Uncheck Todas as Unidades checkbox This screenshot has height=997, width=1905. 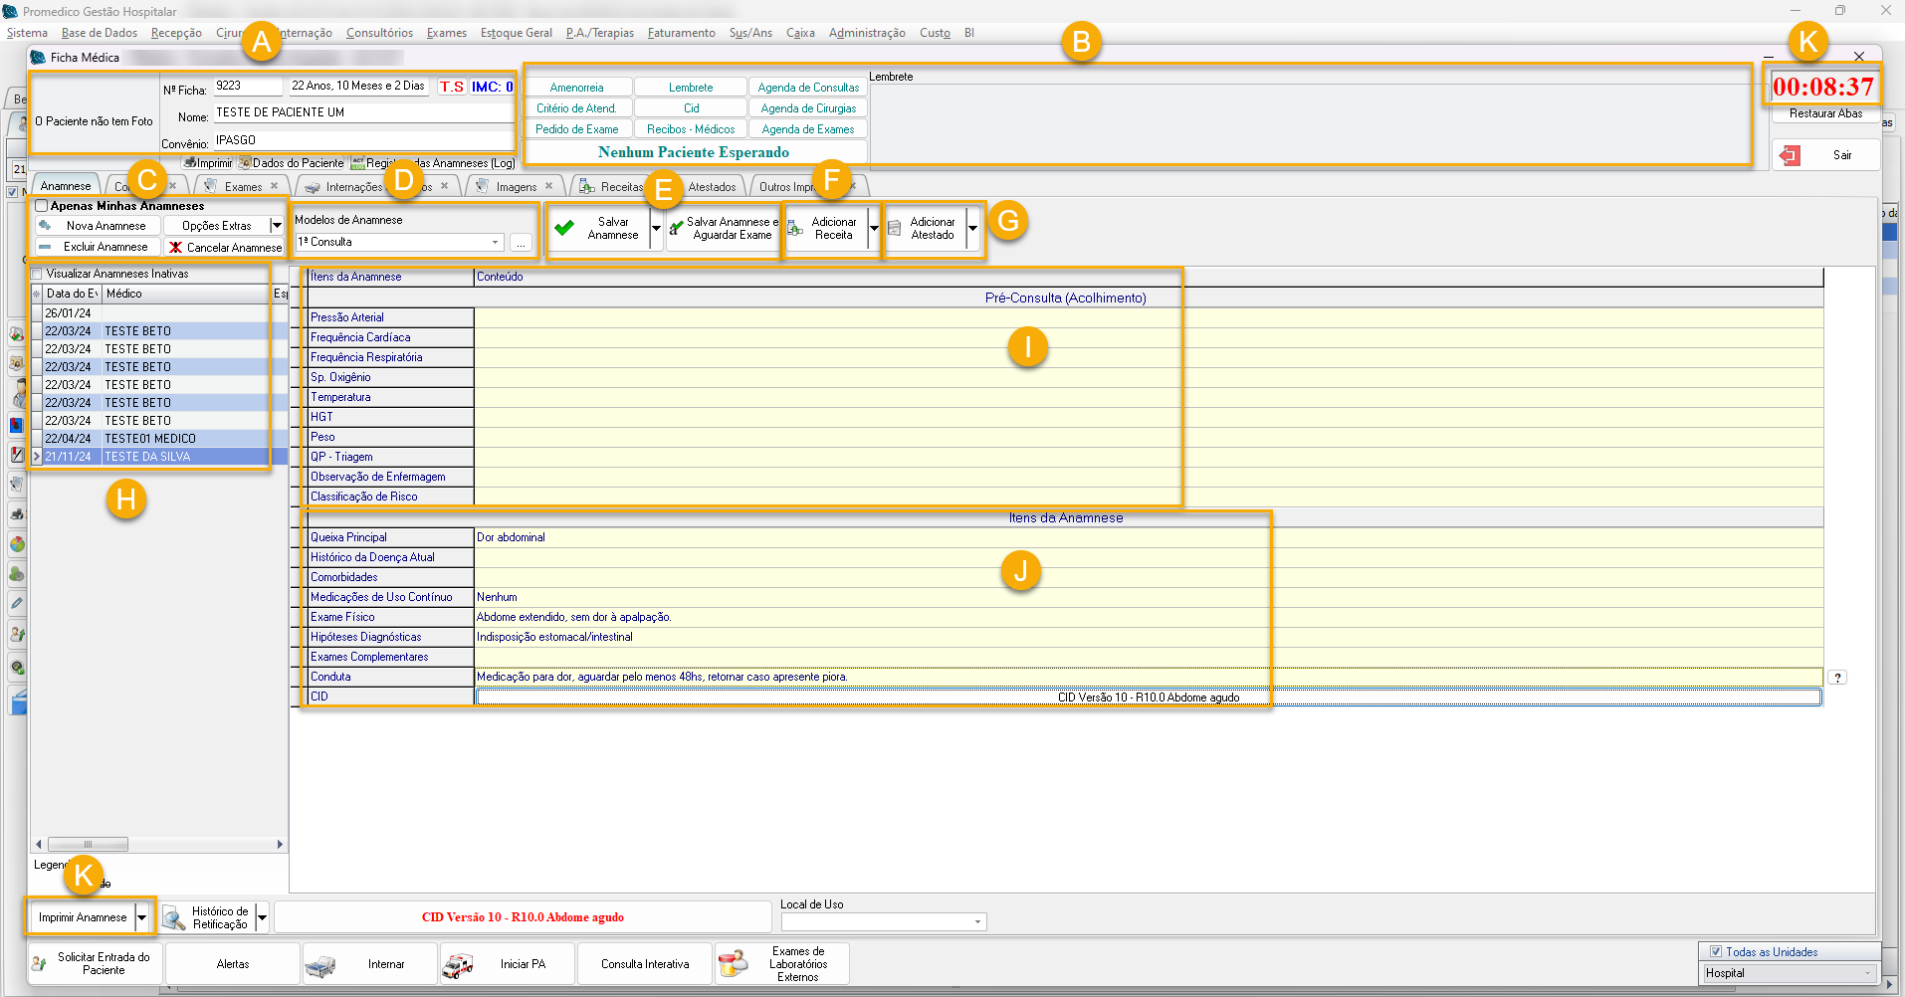[x=1715, y=952]
